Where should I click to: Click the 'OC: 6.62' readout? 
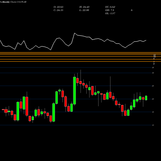[x=110, y=7]
